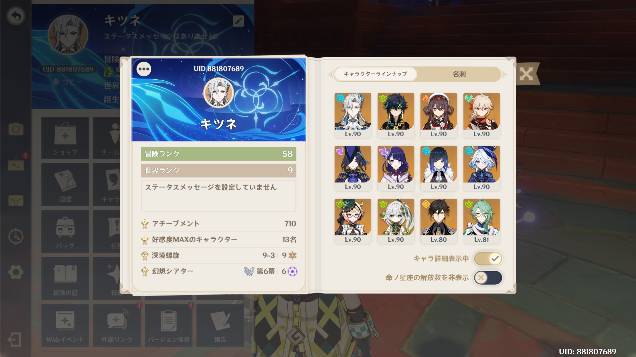The width and height of the screenshot is (636, 357).
Task: Click the edit pencil icon beside キツネ
Action: [238, 21]
